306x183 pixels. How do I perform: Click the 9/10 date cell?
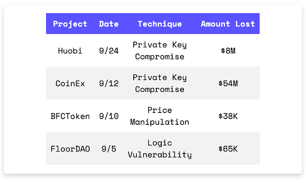click(109, 116)
